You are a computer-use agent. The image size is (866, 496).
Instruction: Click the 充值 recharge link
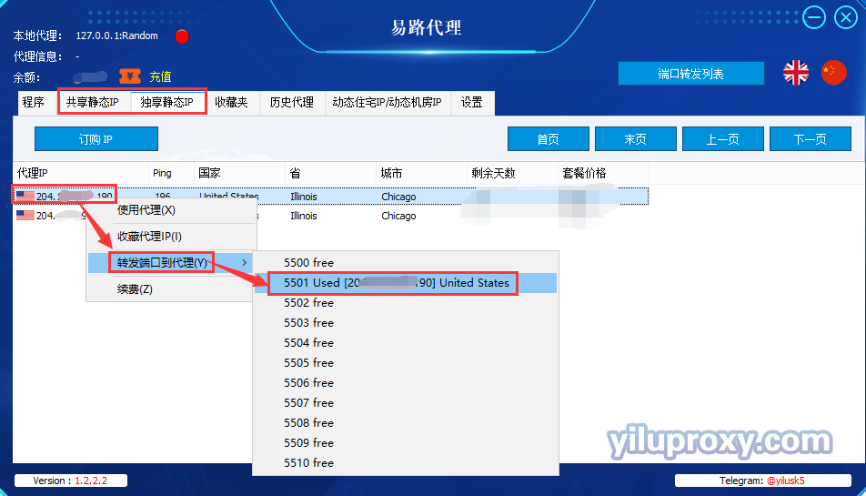[160, 76]
